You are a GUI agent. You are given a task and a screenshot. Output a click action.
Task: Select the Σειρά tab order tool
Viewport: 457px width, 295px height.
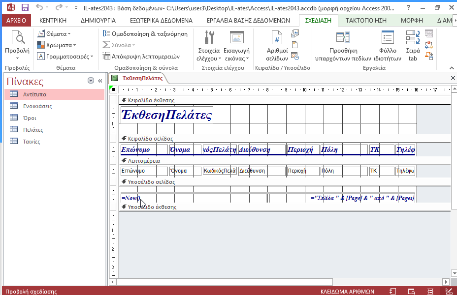click(413, 46)
